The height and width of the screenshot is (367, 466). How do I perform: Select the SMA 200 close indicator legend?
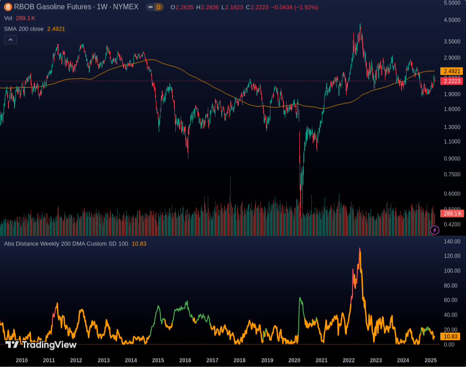coord(34,29)
